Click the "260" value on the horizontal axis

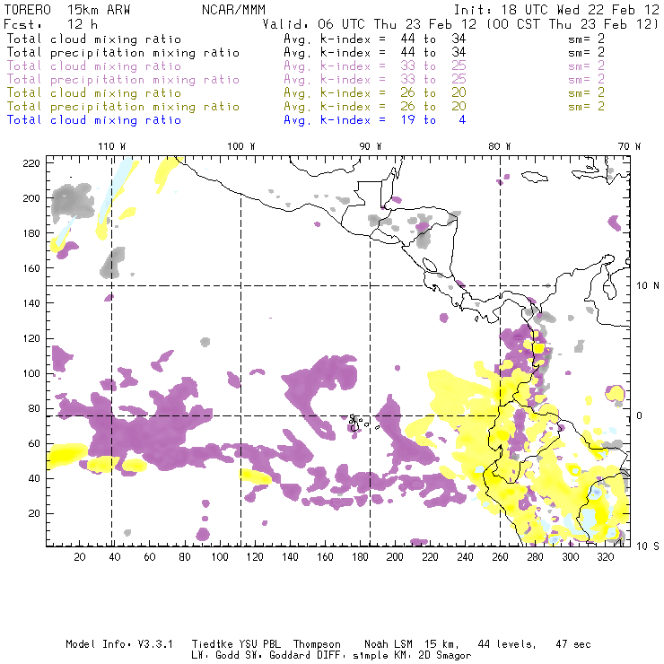(500, 557)
